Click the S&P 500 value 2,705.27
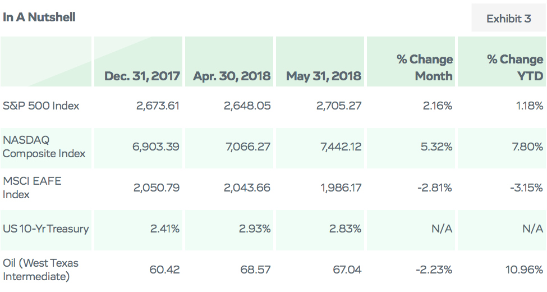This screenshot has height=292, width=547. [x=339, y=106]
